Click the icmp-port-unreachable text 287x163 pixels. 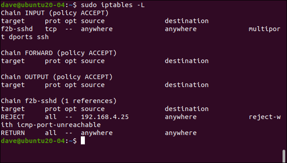coord(59,125)
